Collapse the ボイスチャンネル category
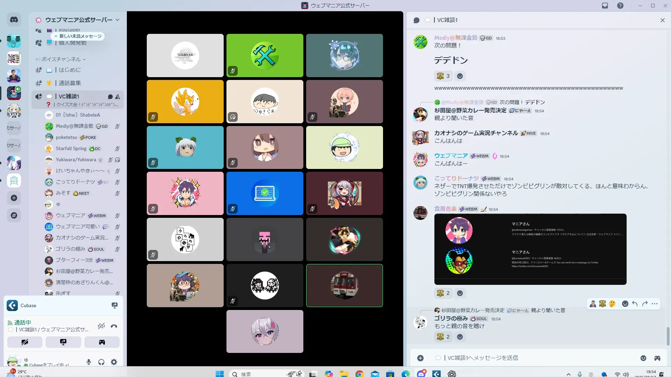The image size is (671, 377). coord(61,59)
